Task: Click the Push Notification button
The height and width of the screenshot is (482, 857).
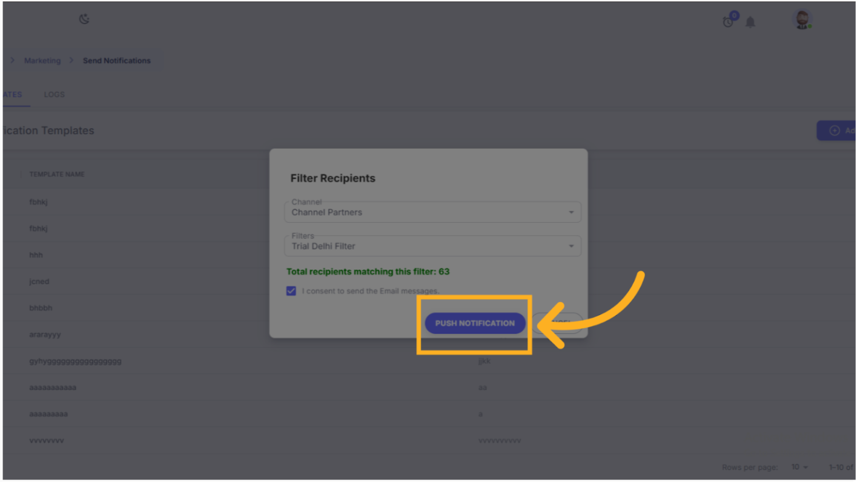Action: [x=475, y=323]
